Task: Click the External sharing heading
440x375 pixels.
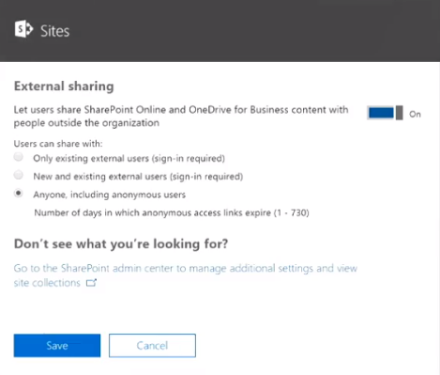Action: click(64, 86)
